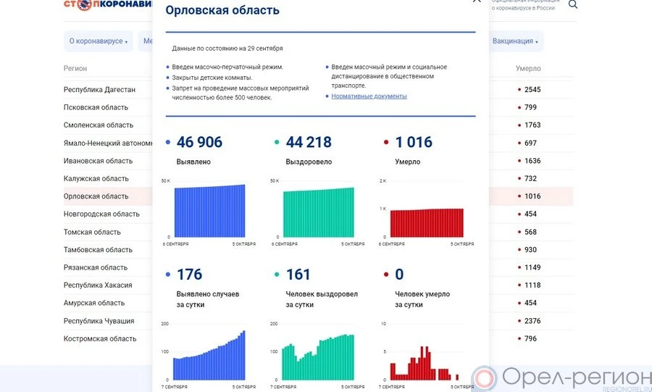This screenshot has width=652, height=392.
Task: Open the Нормативные документы link
Action: (x=369, y=96)
